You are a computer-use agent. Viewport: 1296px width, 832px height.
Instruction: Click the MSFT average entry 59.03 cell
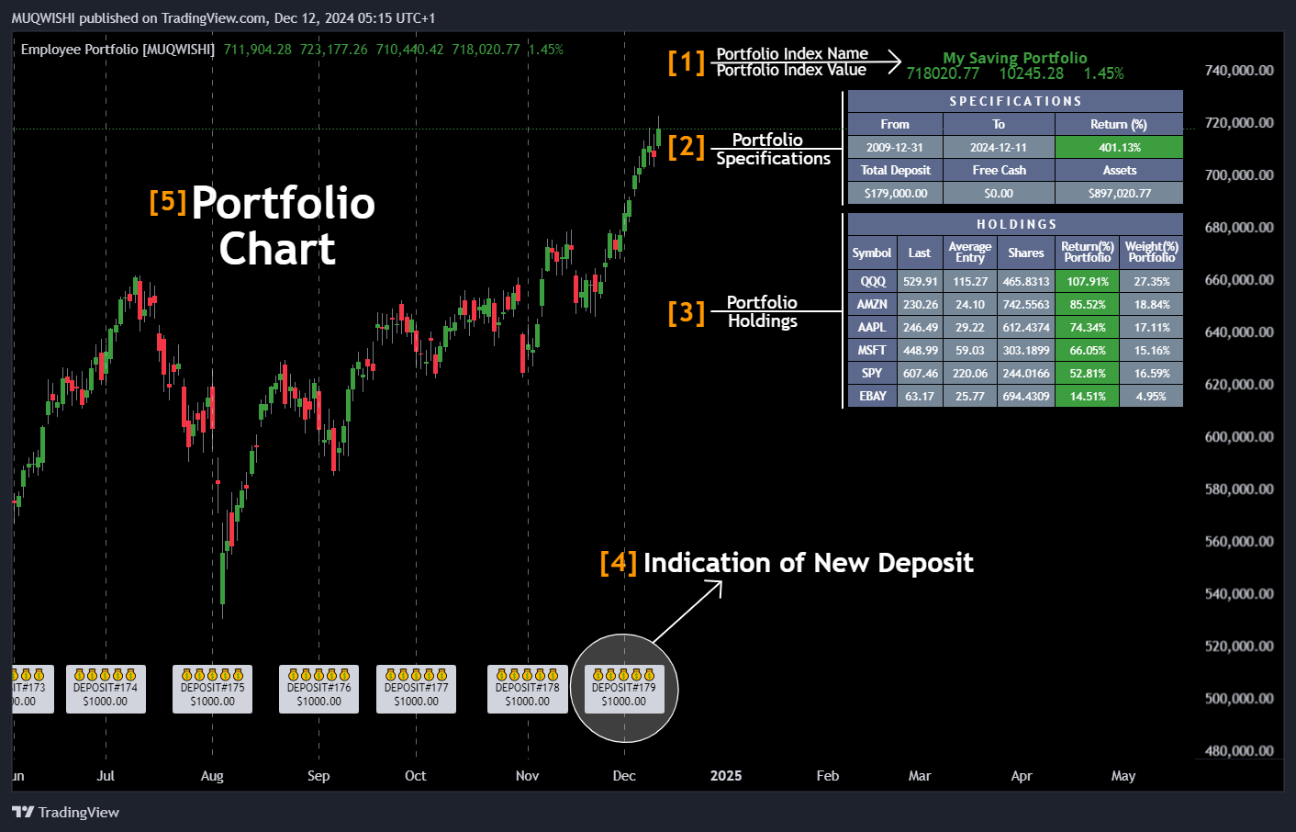coord(970,350)
